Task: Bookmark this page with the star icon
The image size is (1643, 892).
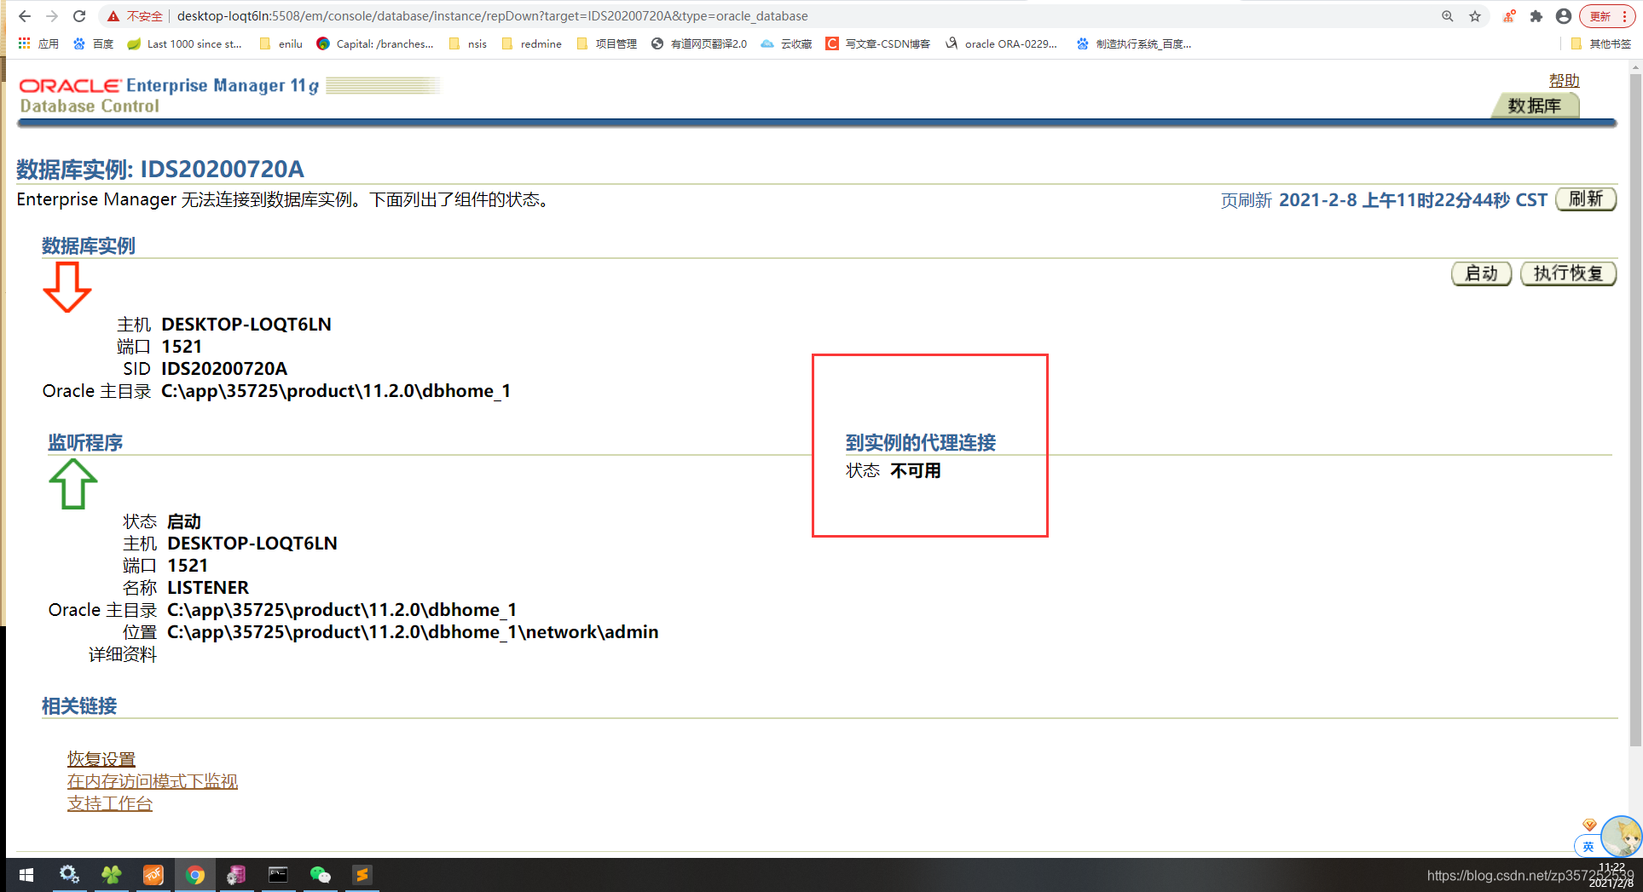Action: click(x=1475, y=16)
